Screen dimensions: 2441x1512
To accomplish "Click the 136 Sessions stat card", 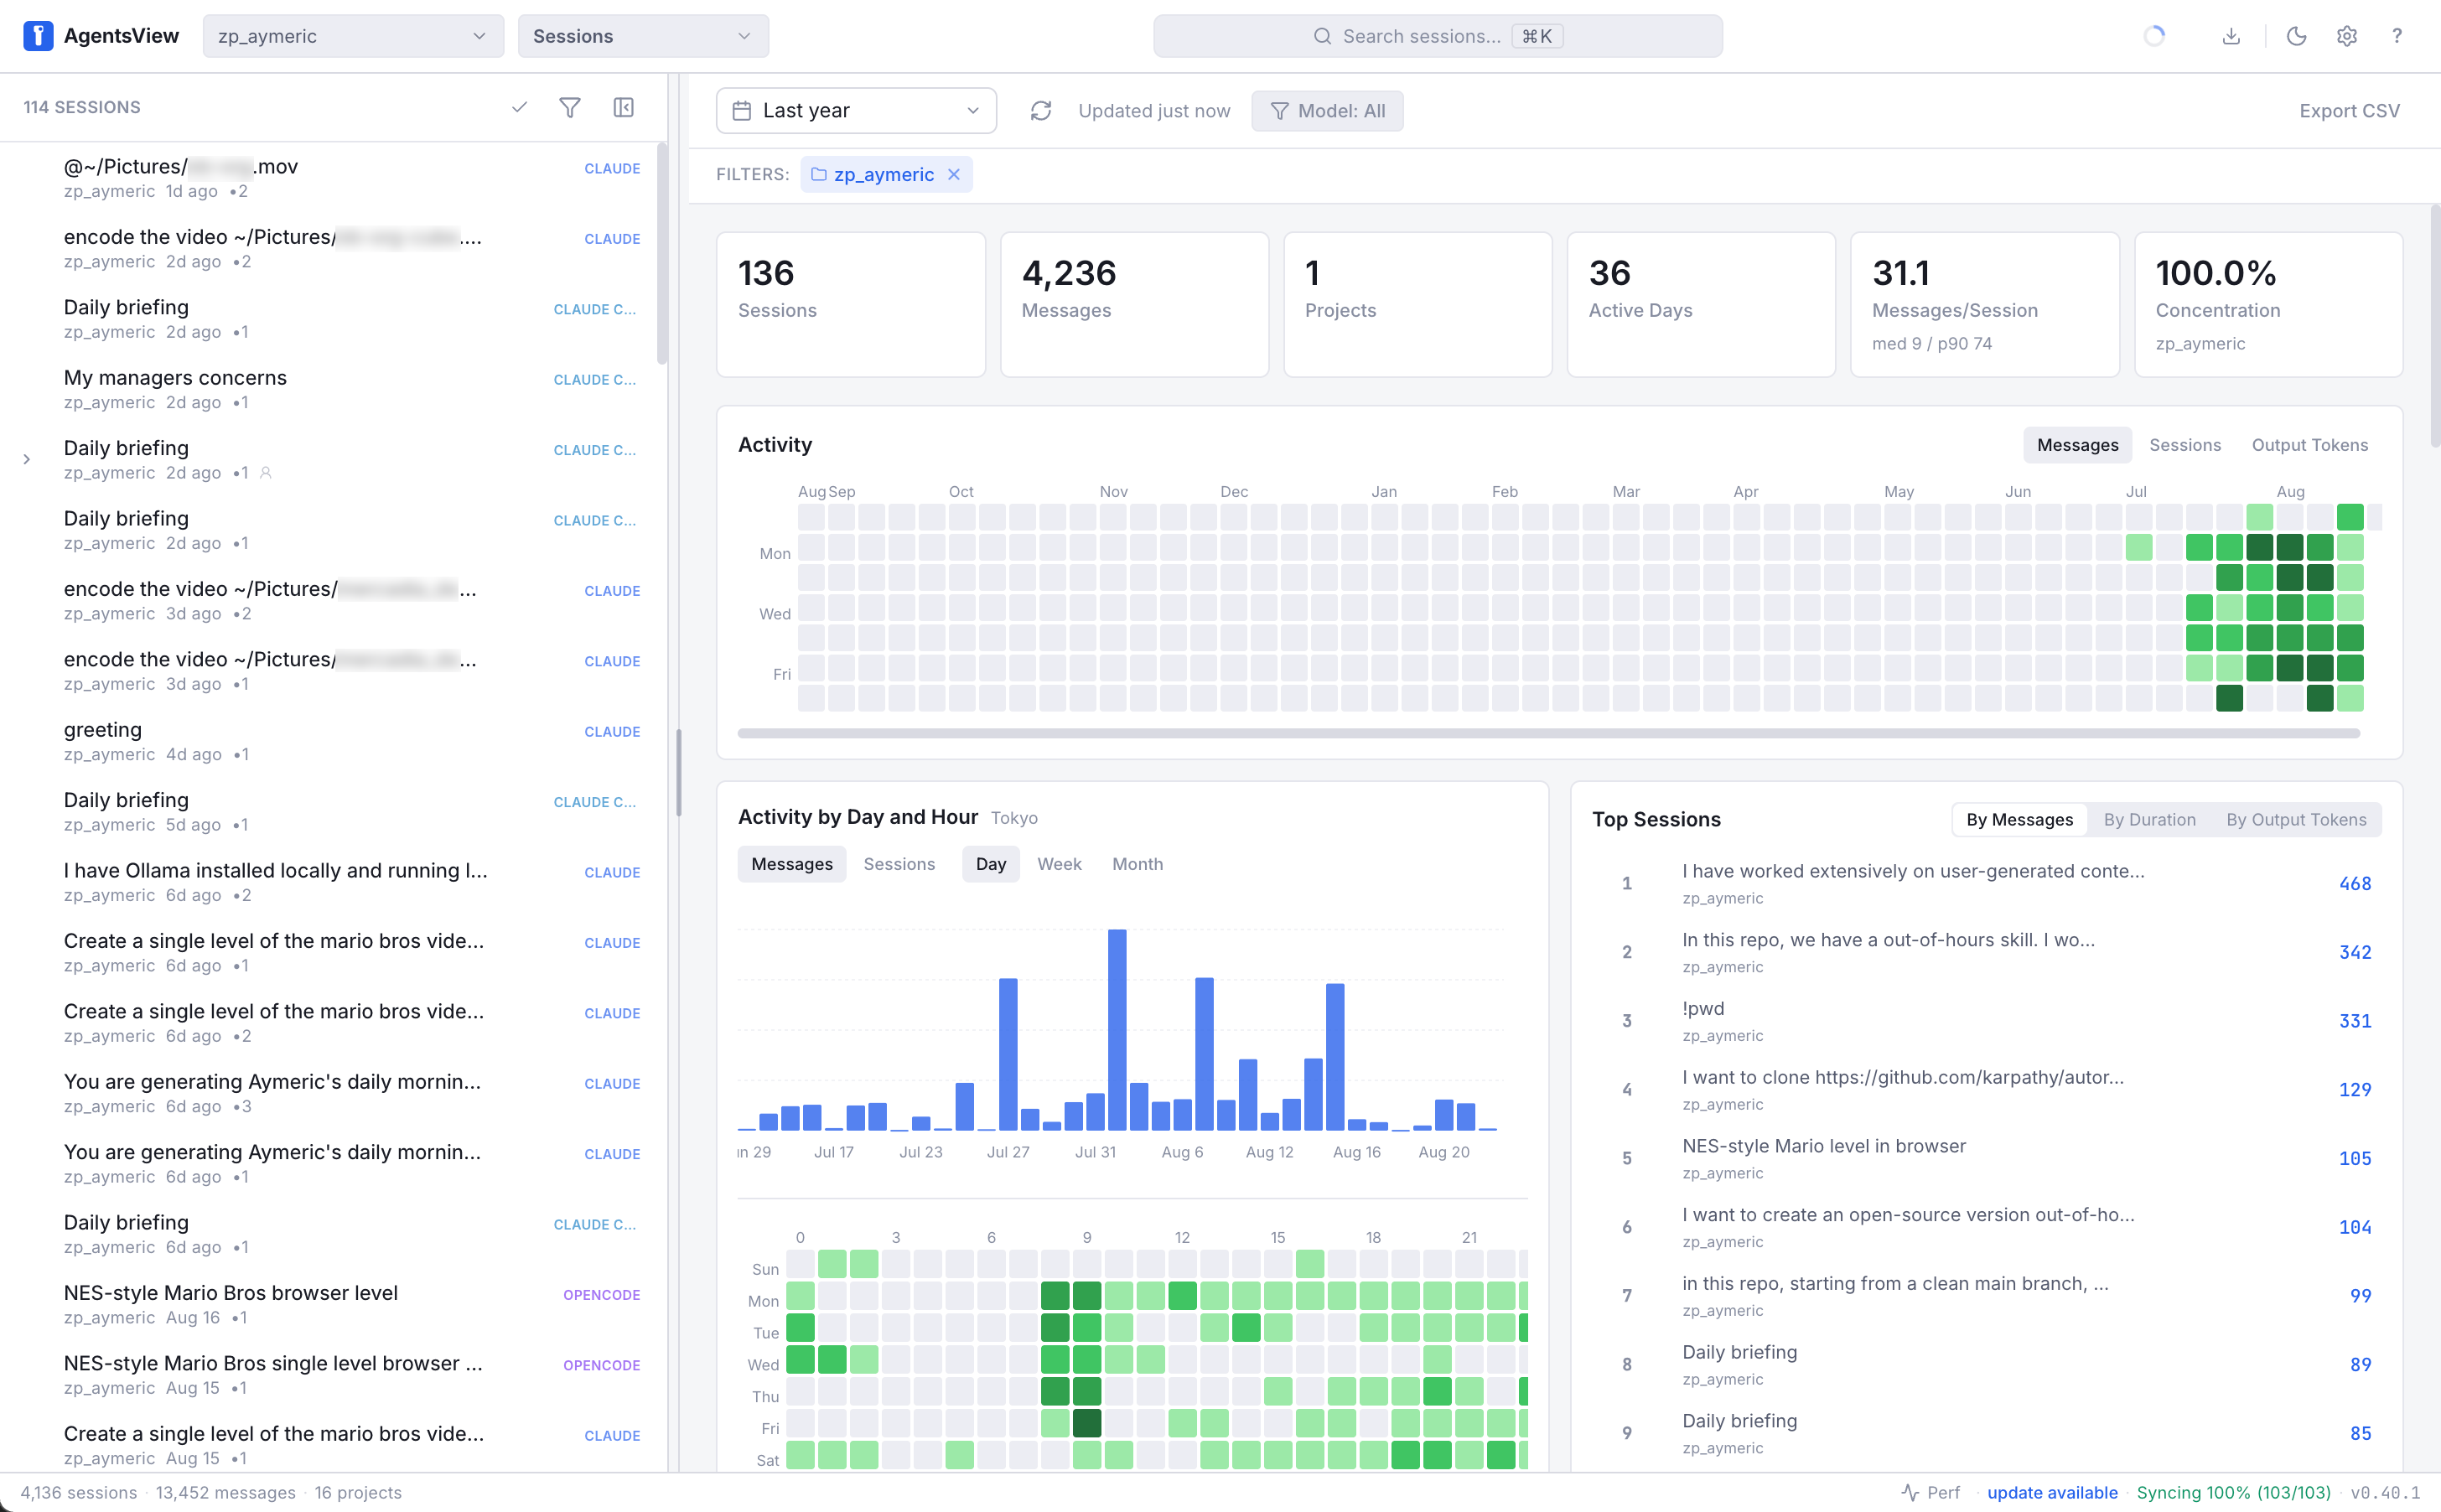I will point(851,305).
